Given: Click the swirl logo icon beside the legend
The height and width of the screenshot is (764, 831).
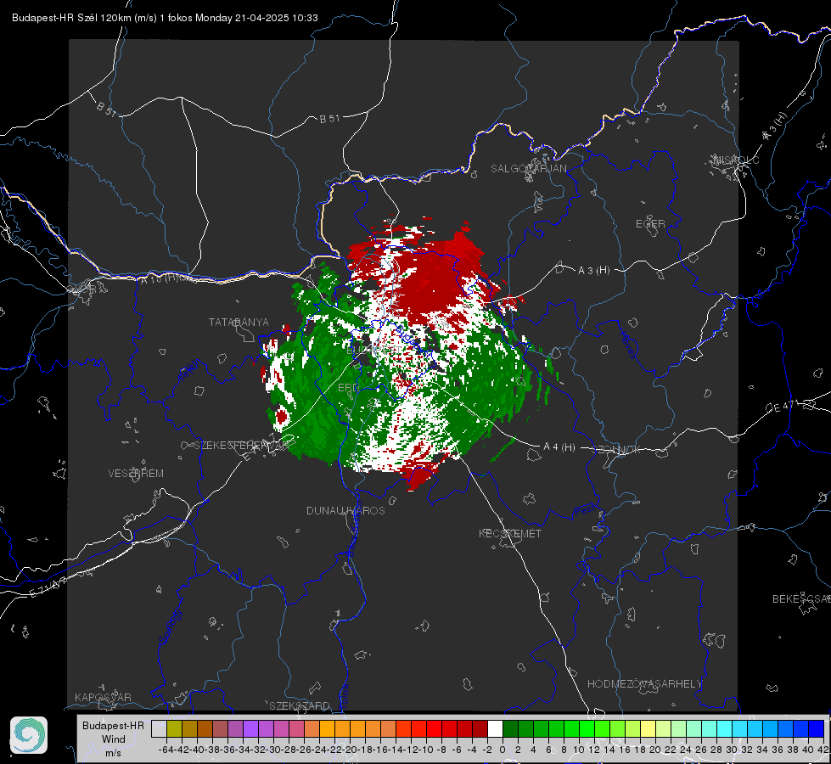Looking at the screenshot, I should tap(29, 735).
